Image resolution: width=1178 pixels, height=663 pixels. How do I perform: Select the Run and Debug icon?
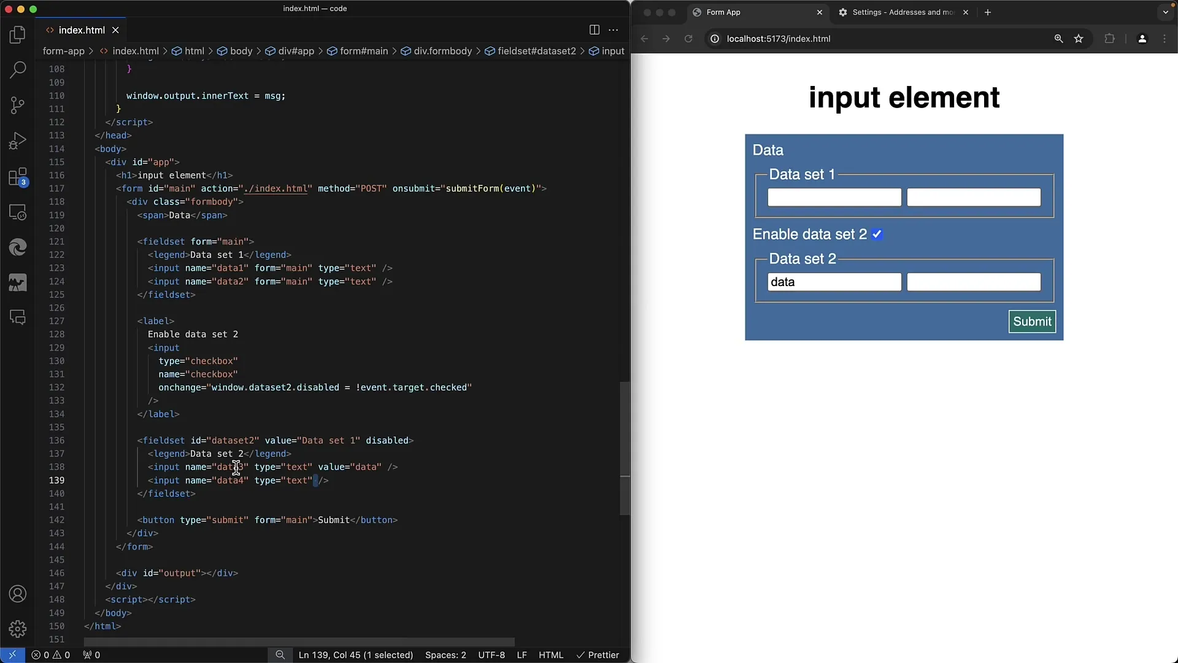[x=18, y=140]
